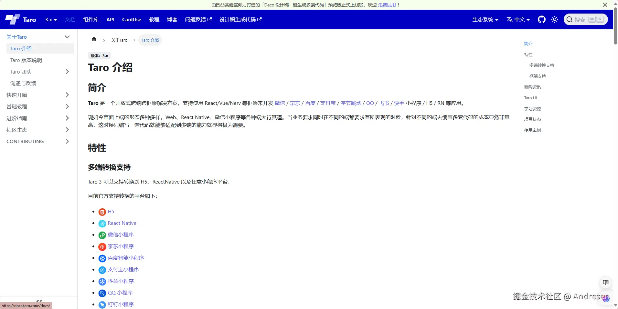
Task: Open the API navbar item
Action: click(110, 20)
